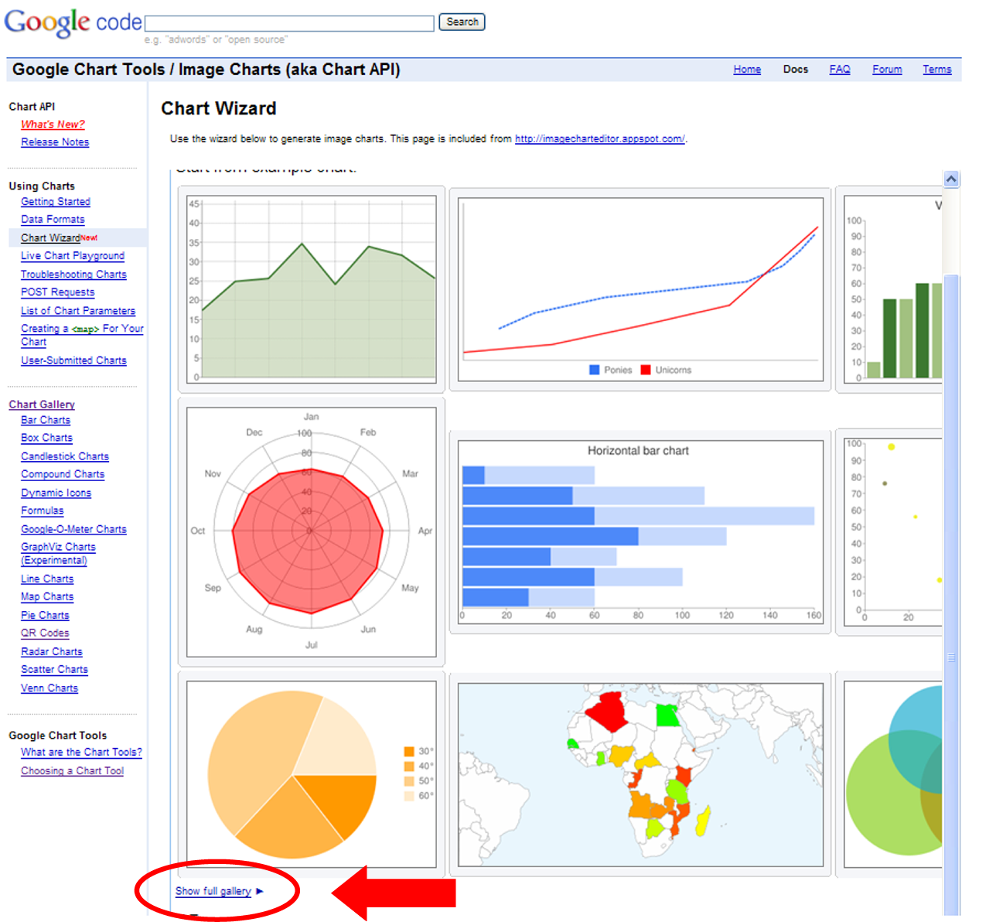Select the red radar chart example

(312, 532)
